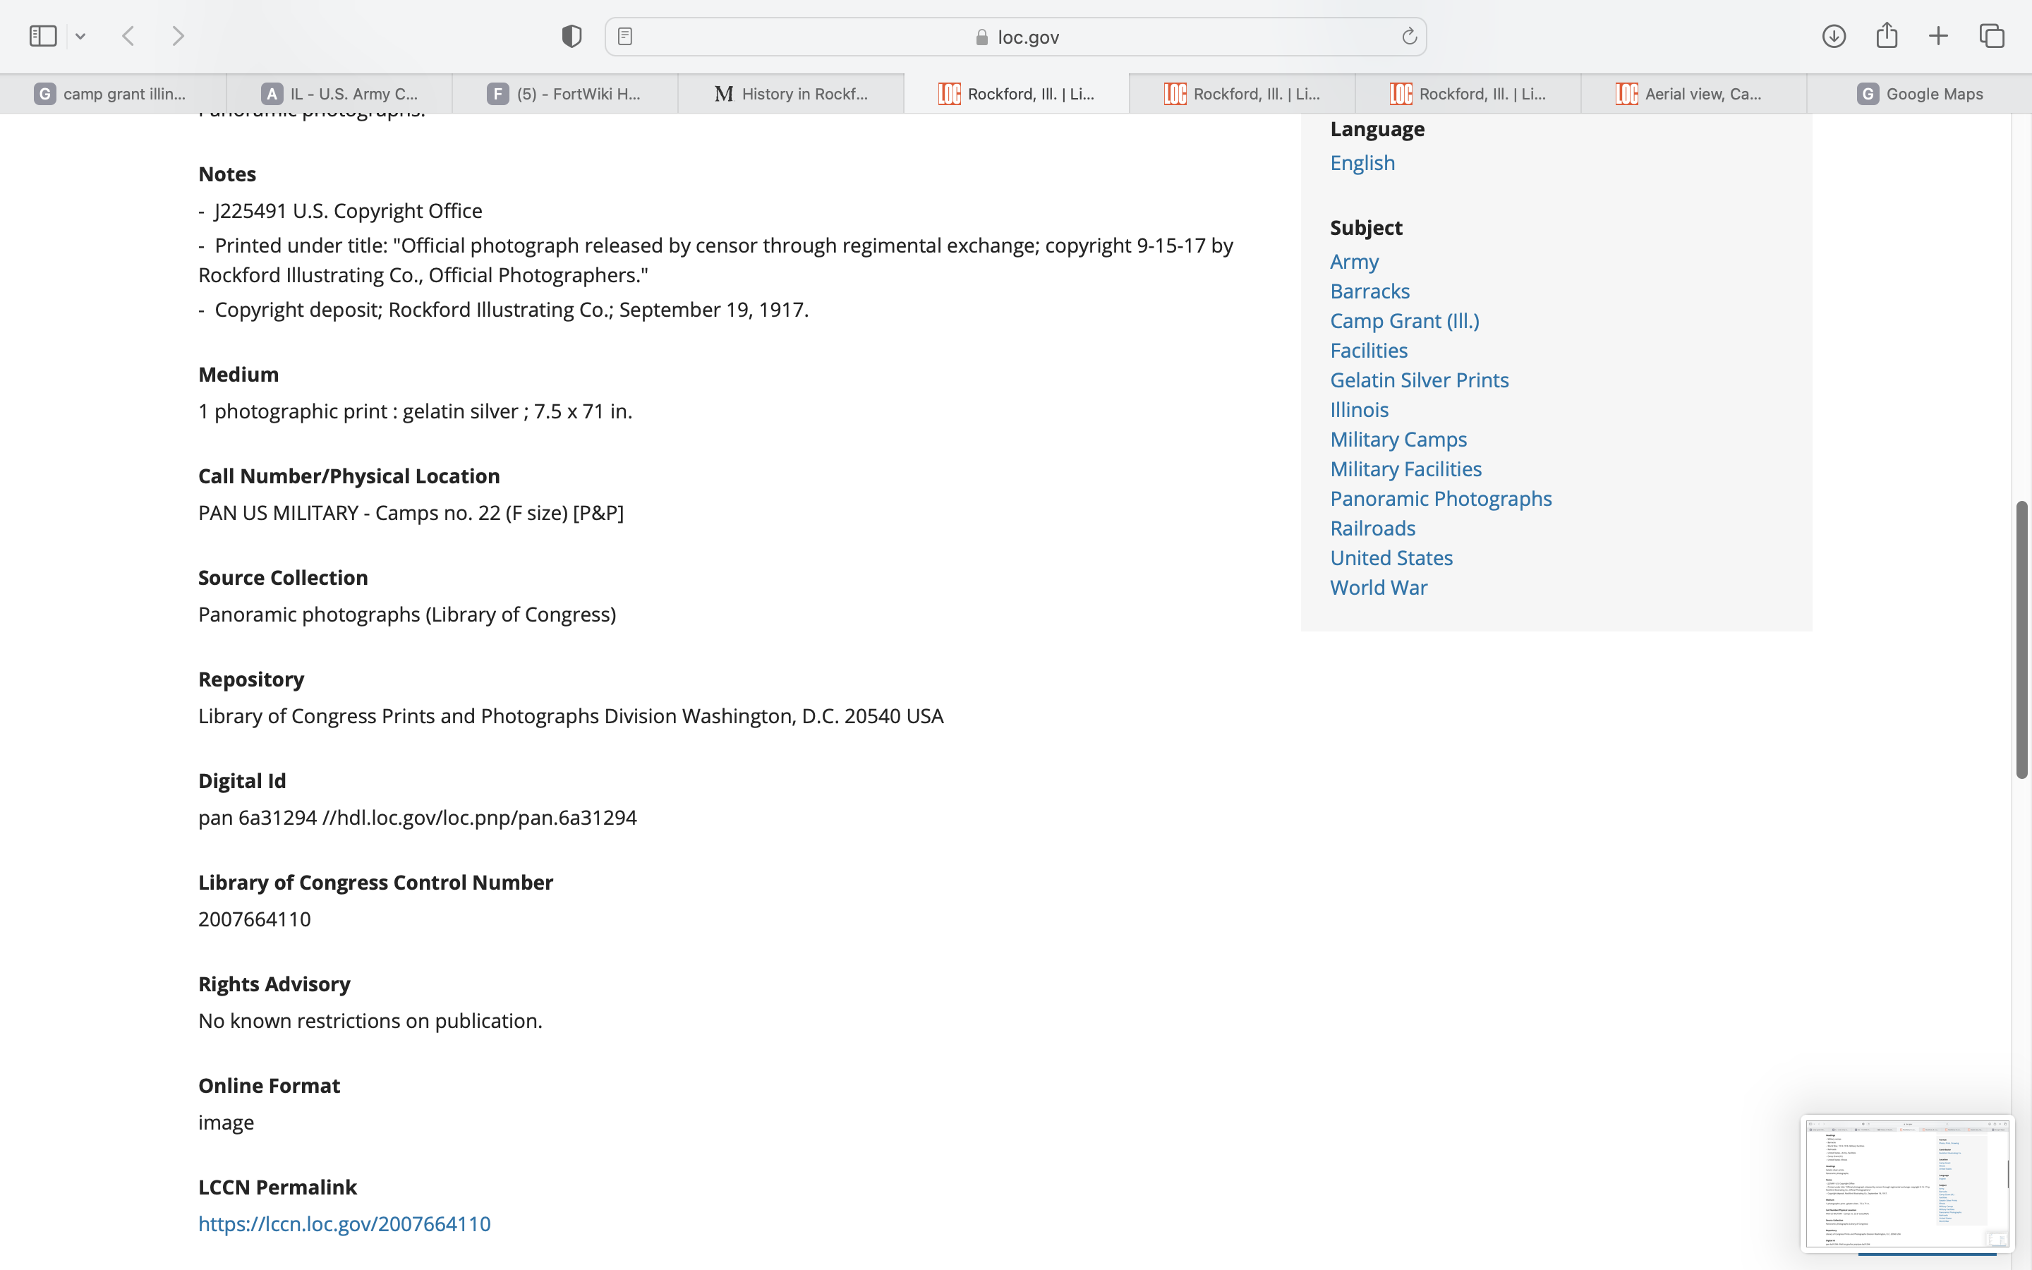Toggle the Safari sidebar icon
2032x1270 pixels.
[43, 36]
